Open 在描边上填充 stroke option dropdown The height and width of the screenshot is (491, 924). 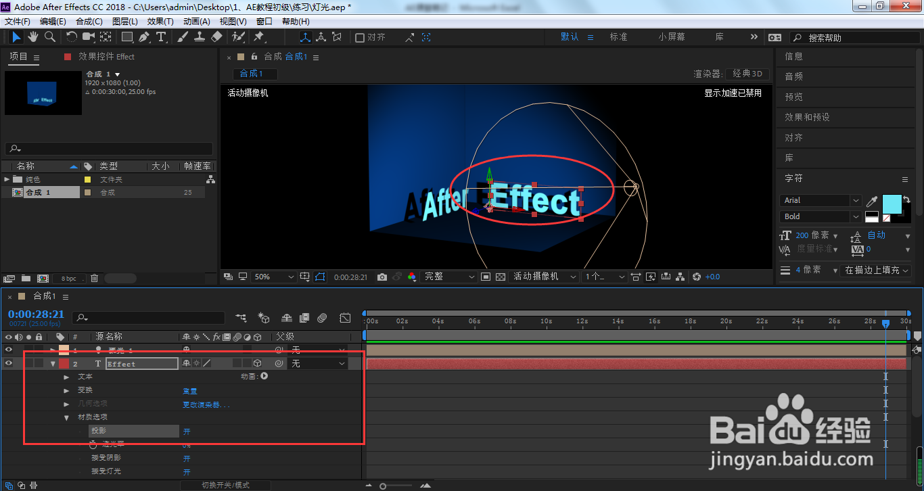[877, 270]
